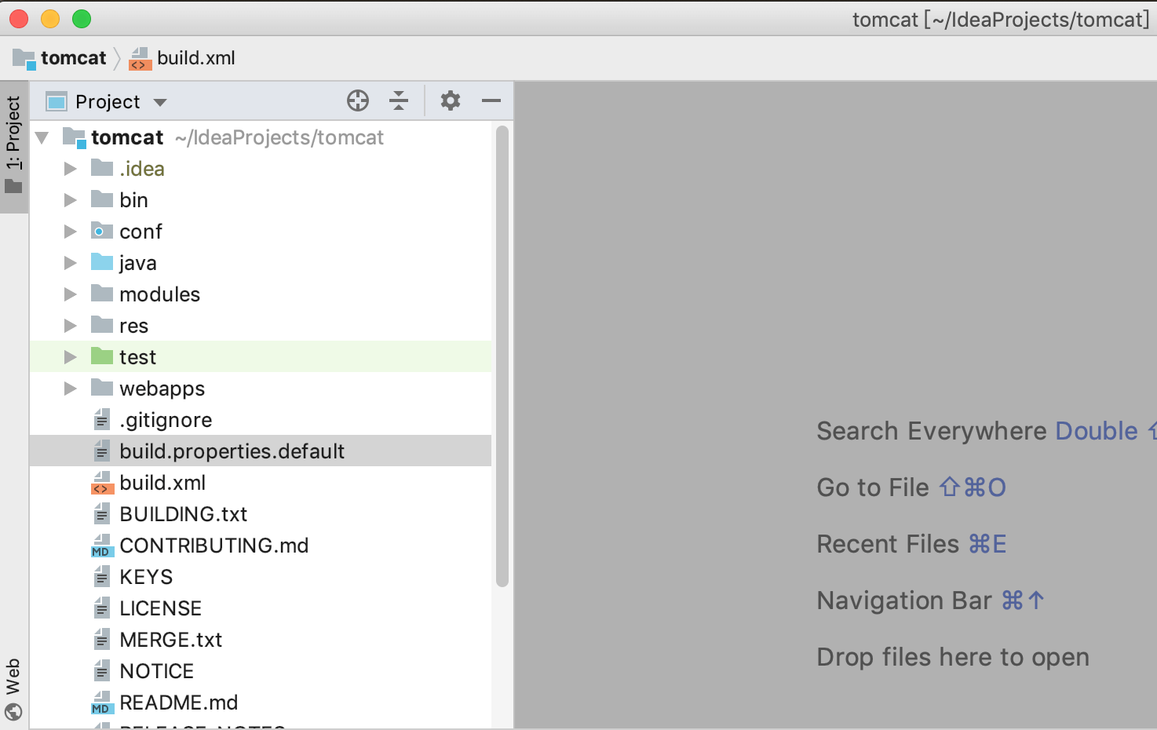Hide the Project tool window with minus icon
Viewport: 1157px width, 730px height.
(491, 100)
